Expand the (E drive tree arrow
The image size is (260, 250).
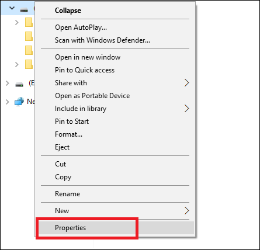pos(8,84)
